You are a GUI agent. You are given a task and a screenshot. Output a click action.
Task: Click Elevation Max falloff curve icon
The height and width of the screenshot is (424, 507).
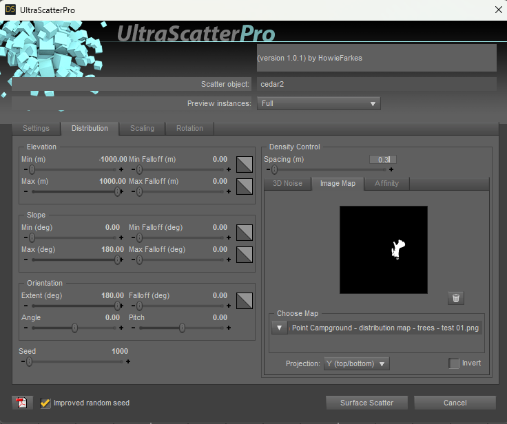[x=245, y=187]
